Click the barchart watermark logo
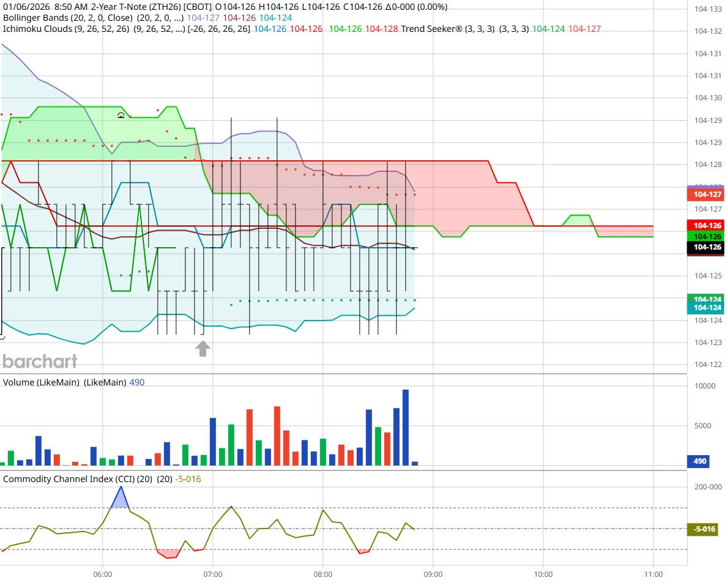This screenshot has width=727, height=583. tap(38, 362)
